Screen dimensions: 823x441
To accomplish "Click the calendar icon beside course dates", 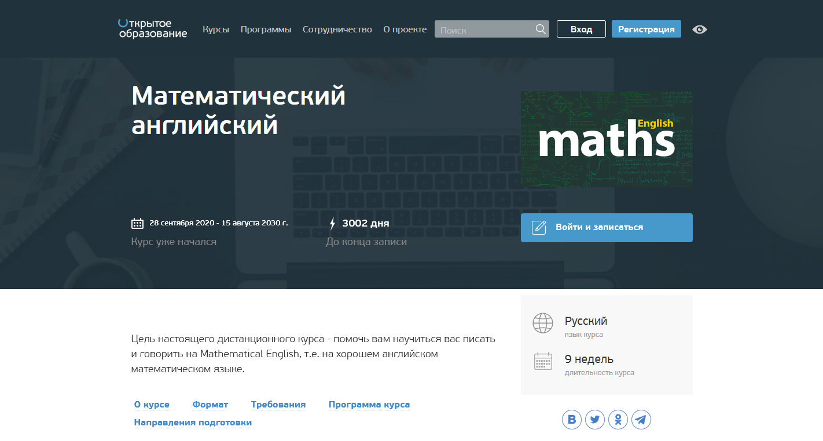I will pos(137,223).
